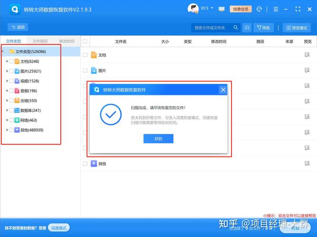The width and height of the screenshot is (317, 237).
Task: Click the 图片 folder icon in file list
Action: [x=94, y=71]
